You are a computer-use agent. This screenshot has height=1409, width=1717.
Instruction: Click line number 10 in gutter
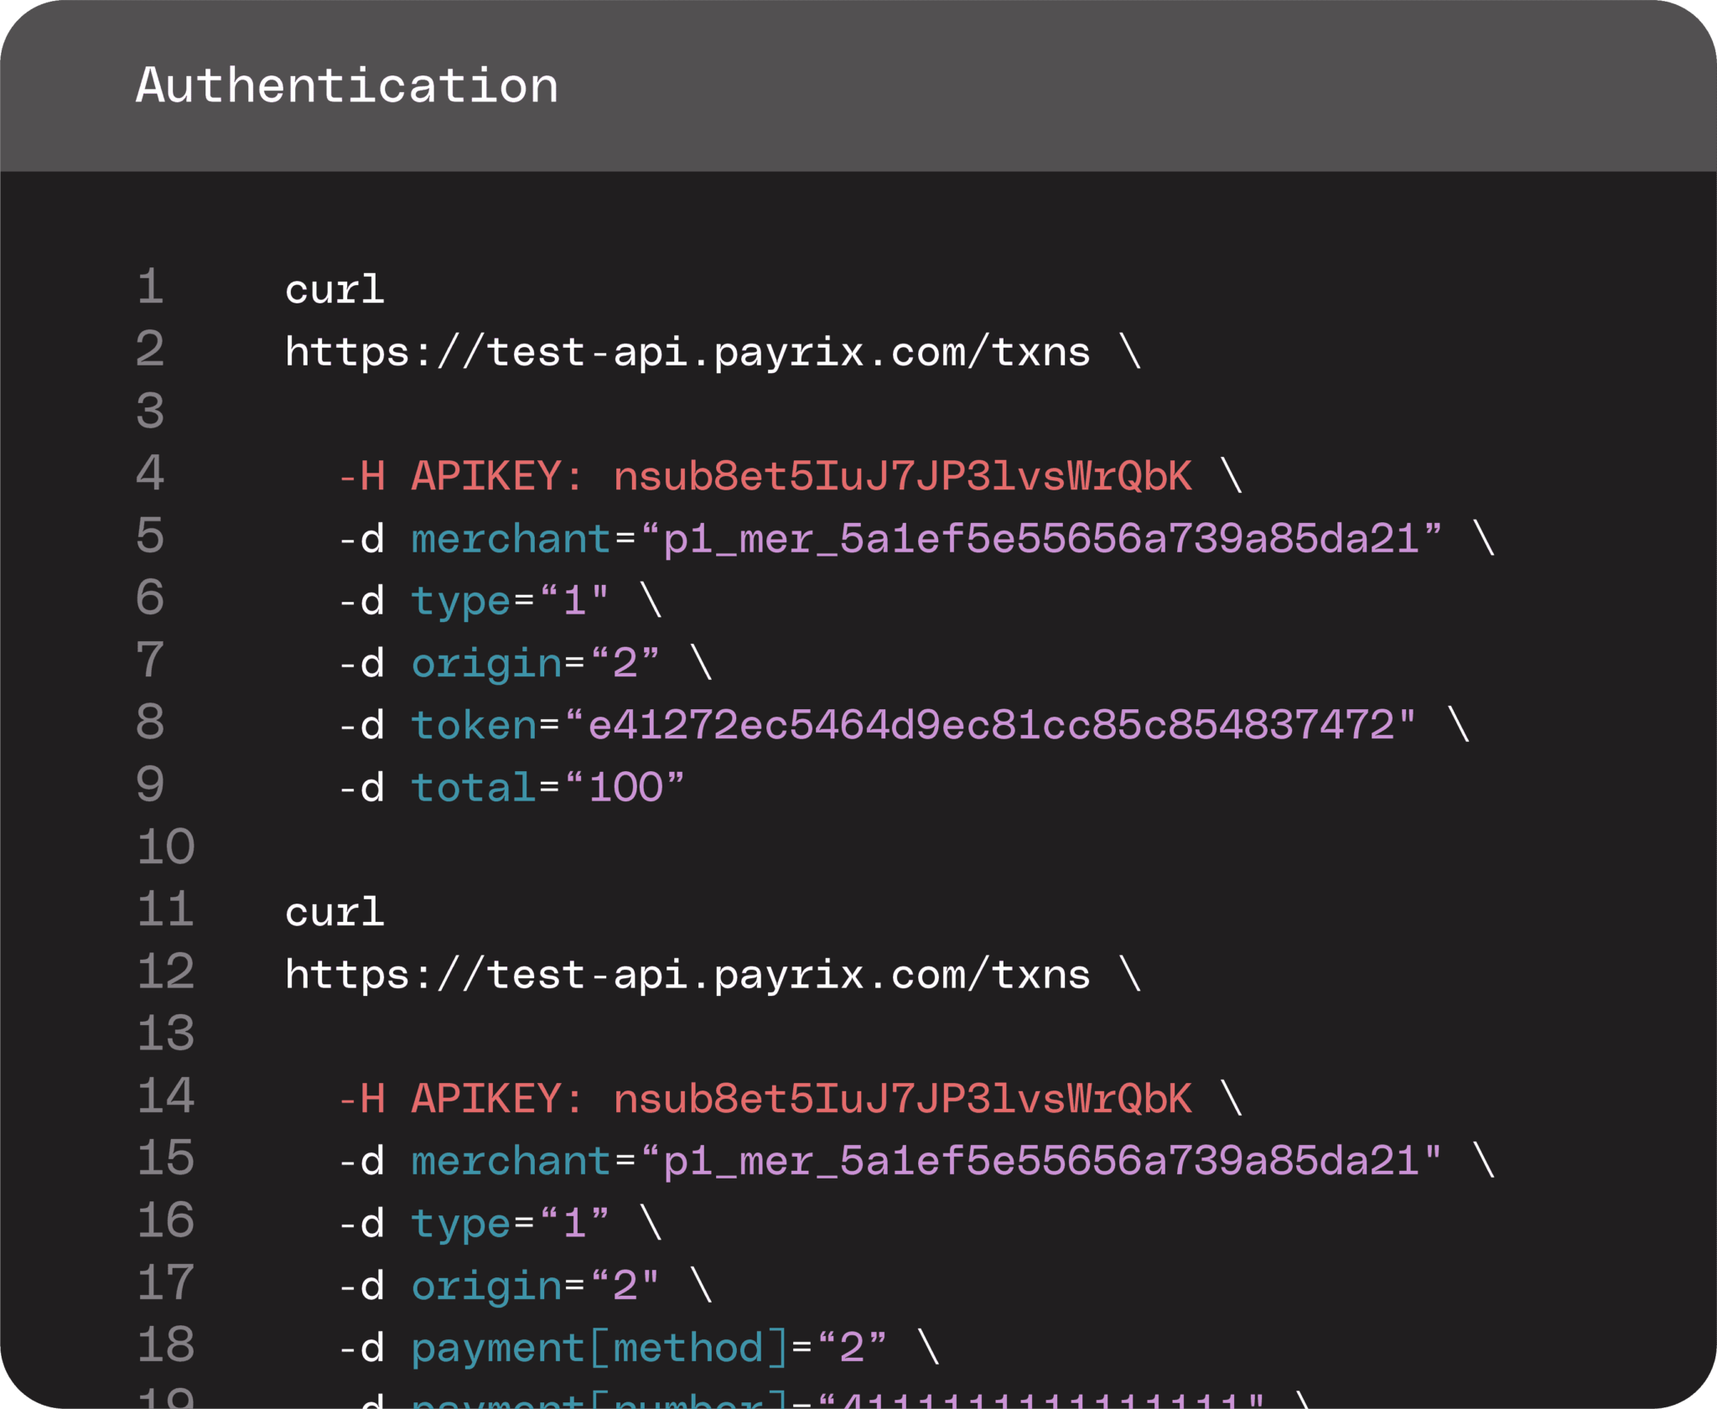point(165,847)
